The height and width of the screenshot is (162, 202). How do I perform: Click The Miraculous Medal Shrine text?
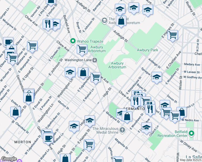[106, 130]
